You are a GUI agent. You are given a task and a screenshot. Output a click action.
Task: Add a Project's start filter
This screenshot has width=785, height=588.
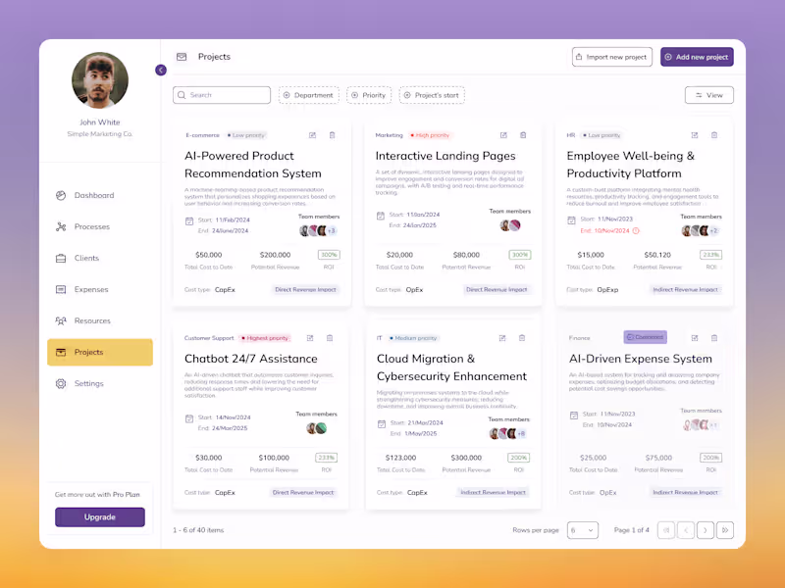tap(432, 95)
